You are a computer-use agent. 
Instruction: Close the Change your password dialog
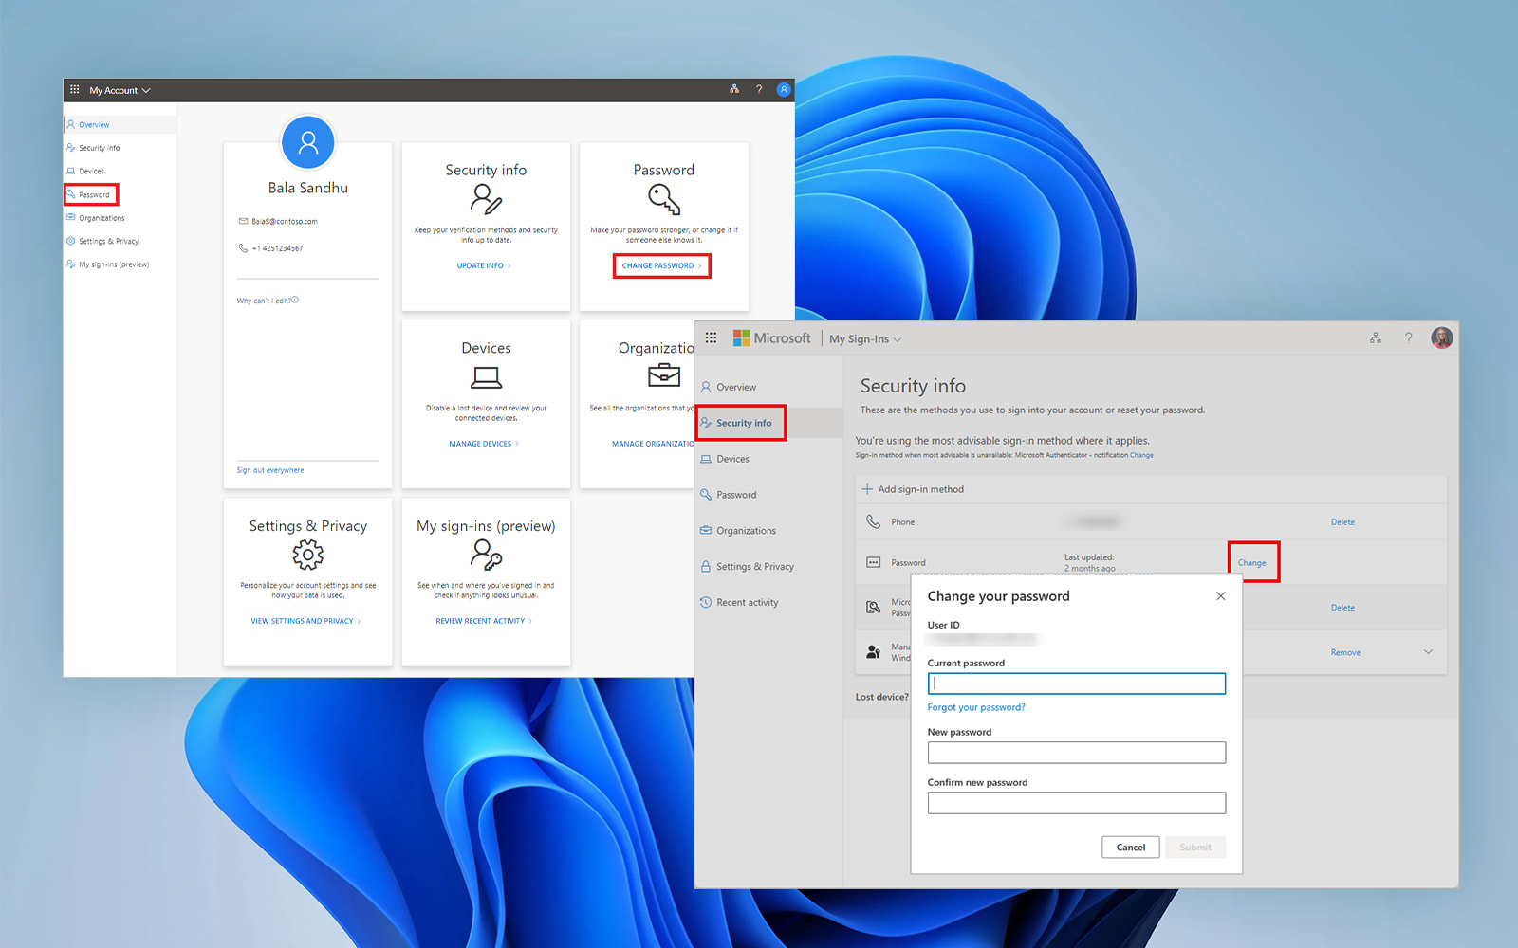point(1221,596)
